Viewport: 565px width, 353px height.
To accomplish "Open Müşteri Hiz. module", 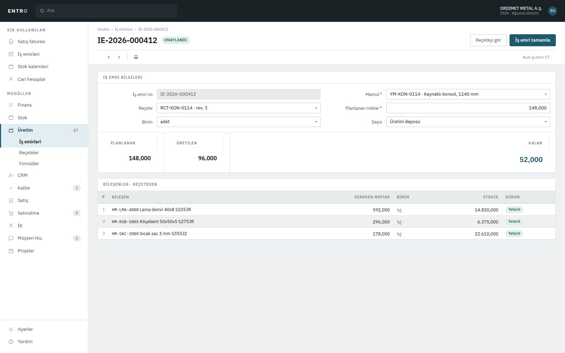I will click(44, 238).
